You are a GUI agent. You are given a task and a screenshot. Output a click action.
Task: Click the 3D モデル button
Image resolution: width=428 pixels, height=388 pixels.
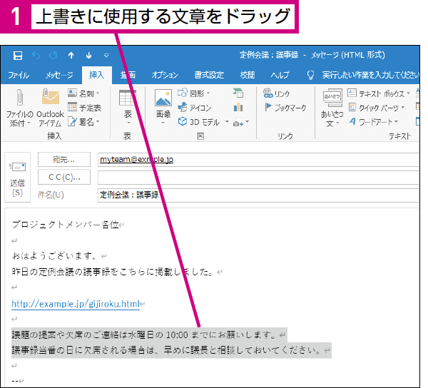(x=199, y=122)
